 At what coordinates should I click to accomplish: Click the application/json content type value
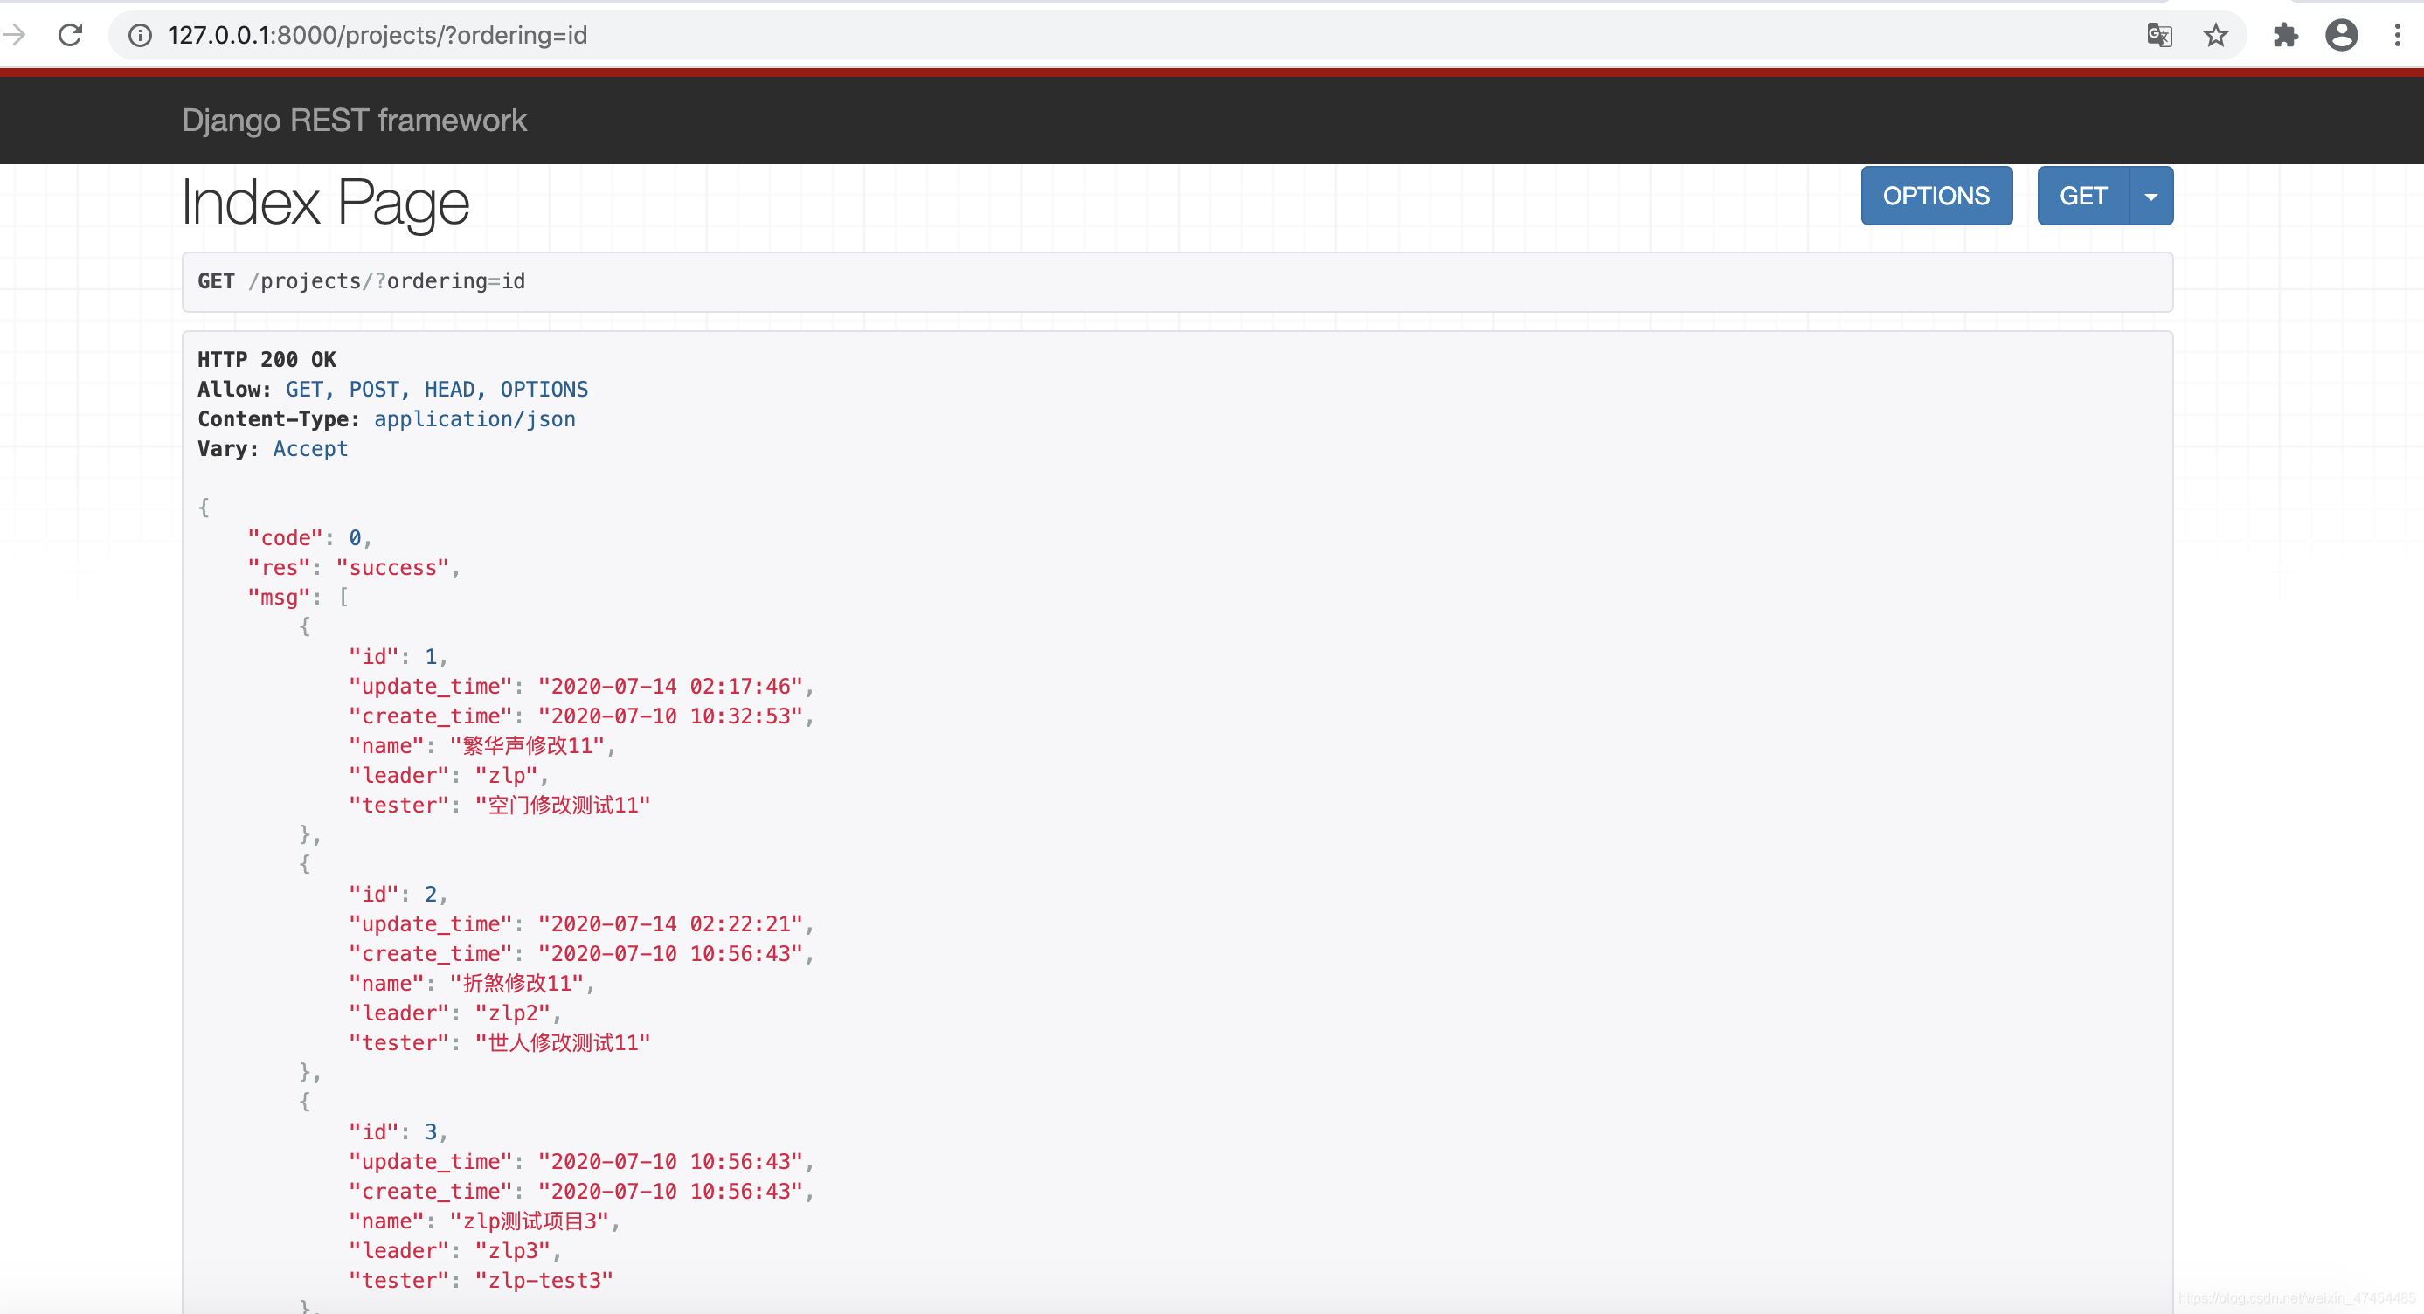(474, 419)
